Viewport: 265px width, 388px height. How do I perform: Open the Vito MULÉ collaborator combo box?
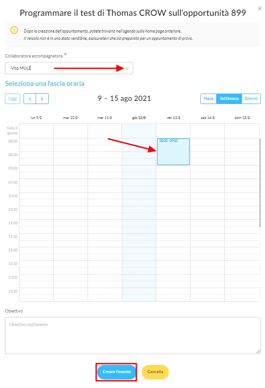point(69,68)
